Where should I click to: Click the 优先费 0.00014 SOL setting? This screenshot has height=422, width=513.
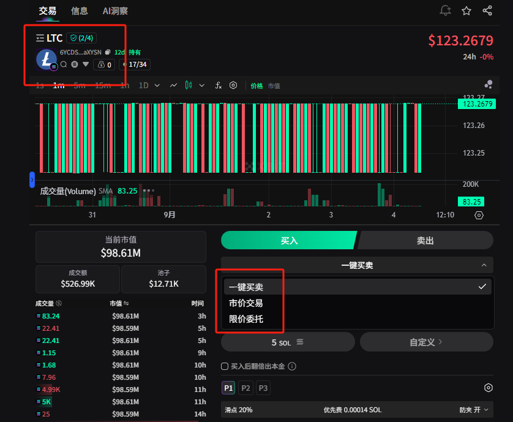coord(353,410)
